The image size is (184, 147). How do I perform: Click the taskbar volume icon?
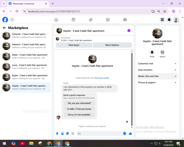(160, 143)
